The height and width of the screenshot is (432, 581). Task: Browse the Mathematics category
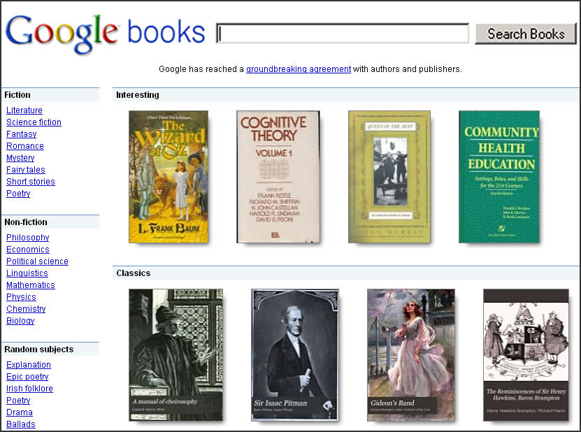tap(30, 285)
